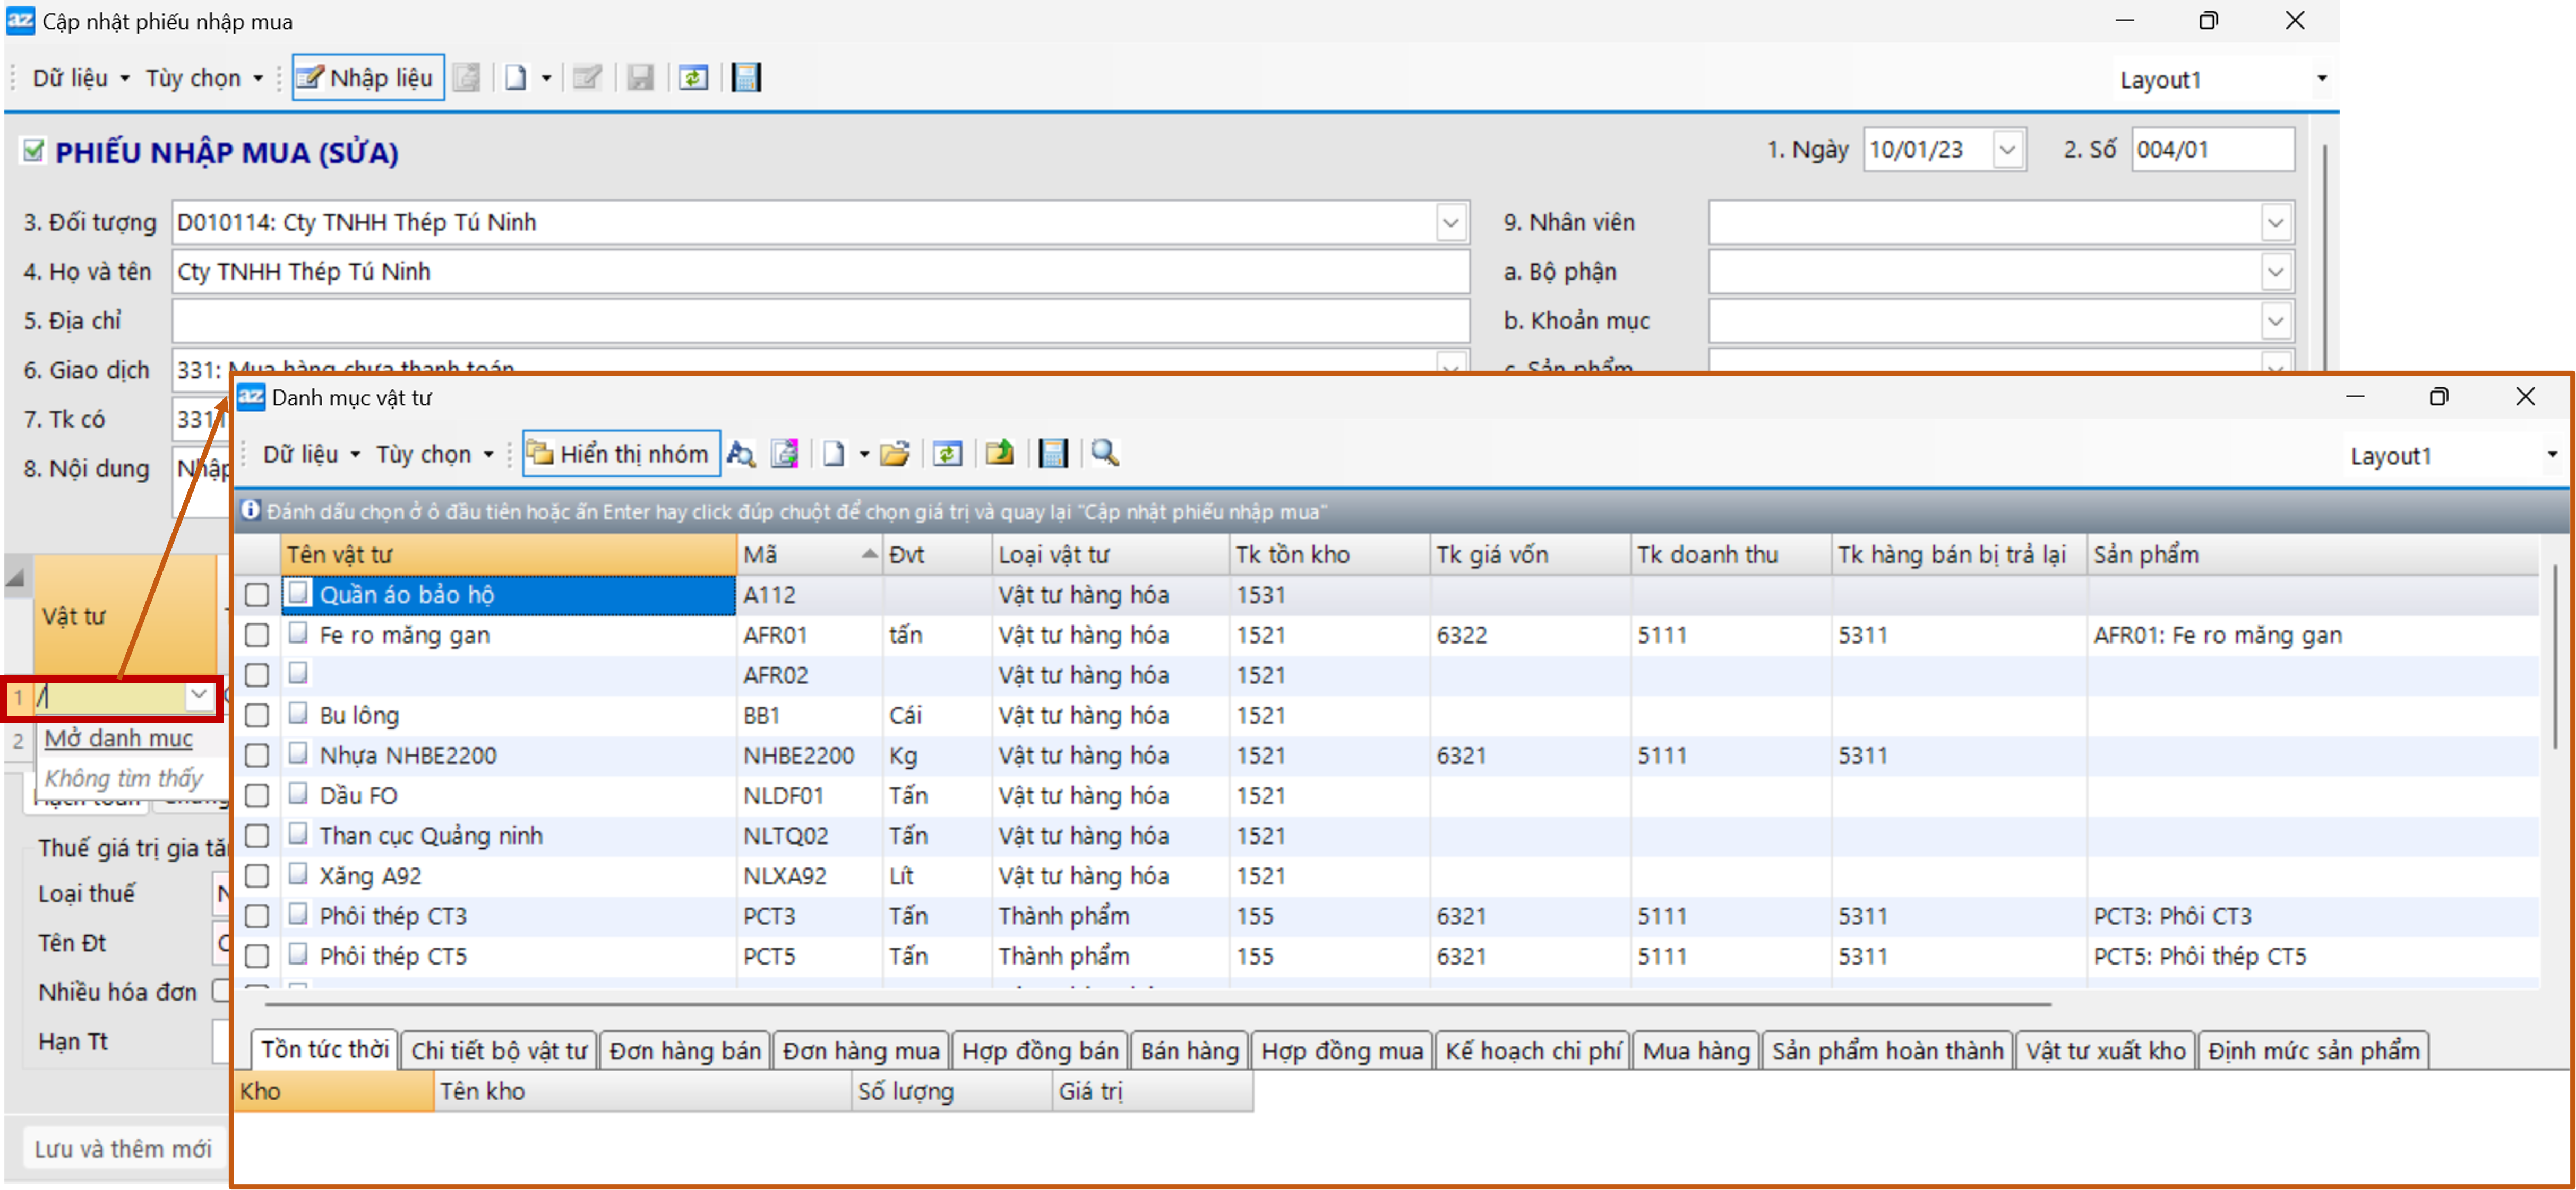Click the export folder icon with green arrow
The height and width of the screenshot is (1190, 2576).
click(x=999, y=455)
